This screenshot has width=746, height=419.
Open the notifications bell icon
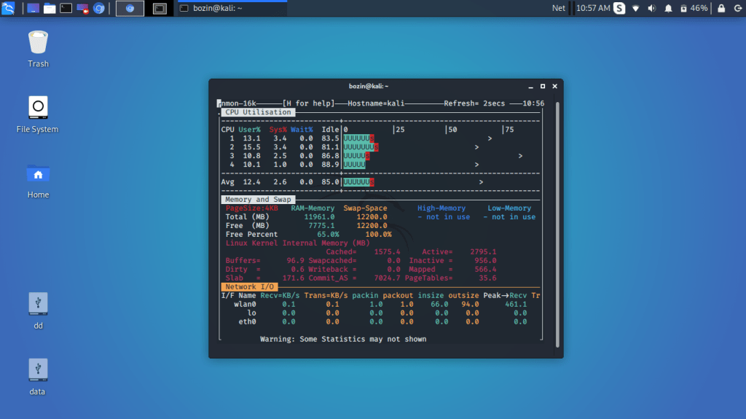click(x=667, y=8)
